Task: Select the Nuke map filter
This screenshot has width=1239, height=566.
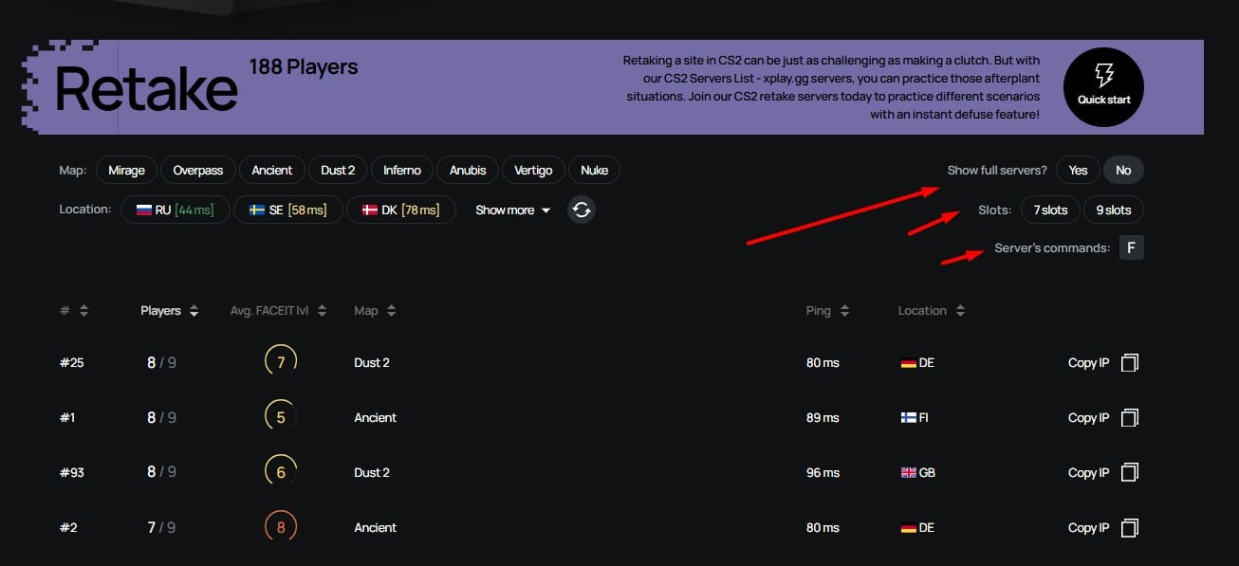Action: click(x=594, y=171)
